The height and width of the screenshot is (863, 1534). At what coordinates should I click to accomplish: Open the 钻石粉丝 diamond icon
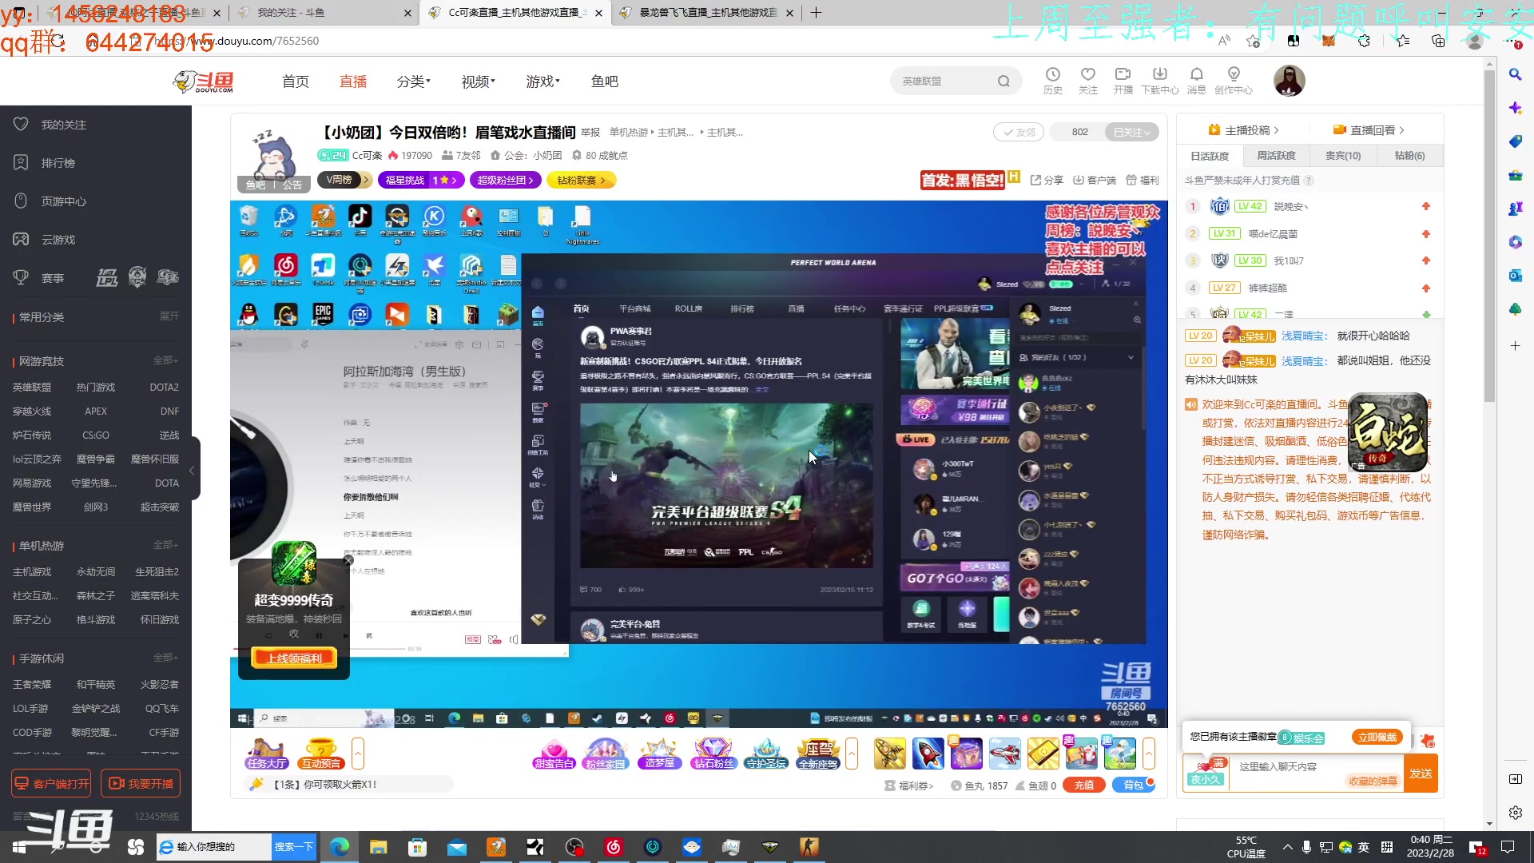point(713,754)
